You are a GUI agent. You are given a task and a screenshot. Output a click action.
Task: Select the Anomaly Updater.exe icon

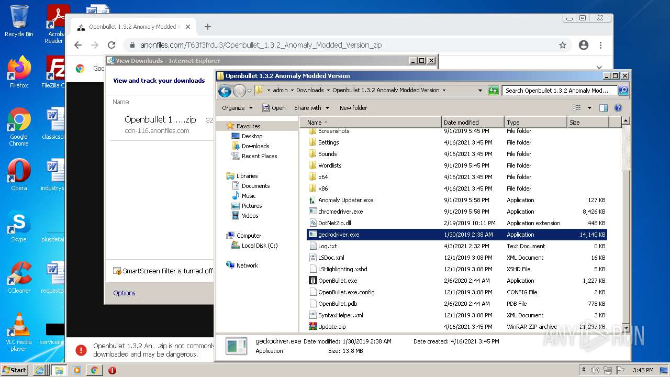click(313, 200)
